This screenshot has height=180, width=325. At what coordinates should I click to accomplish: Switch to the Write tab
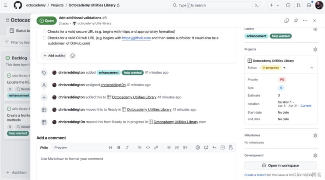(44, 148)
